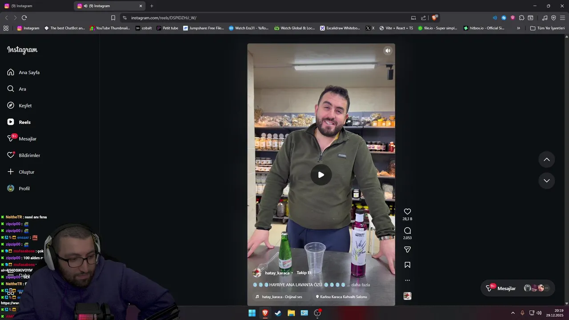Open Mesajlar in the left sidebar
This screenshot has height=320, width=569.
tap(22, 139)
